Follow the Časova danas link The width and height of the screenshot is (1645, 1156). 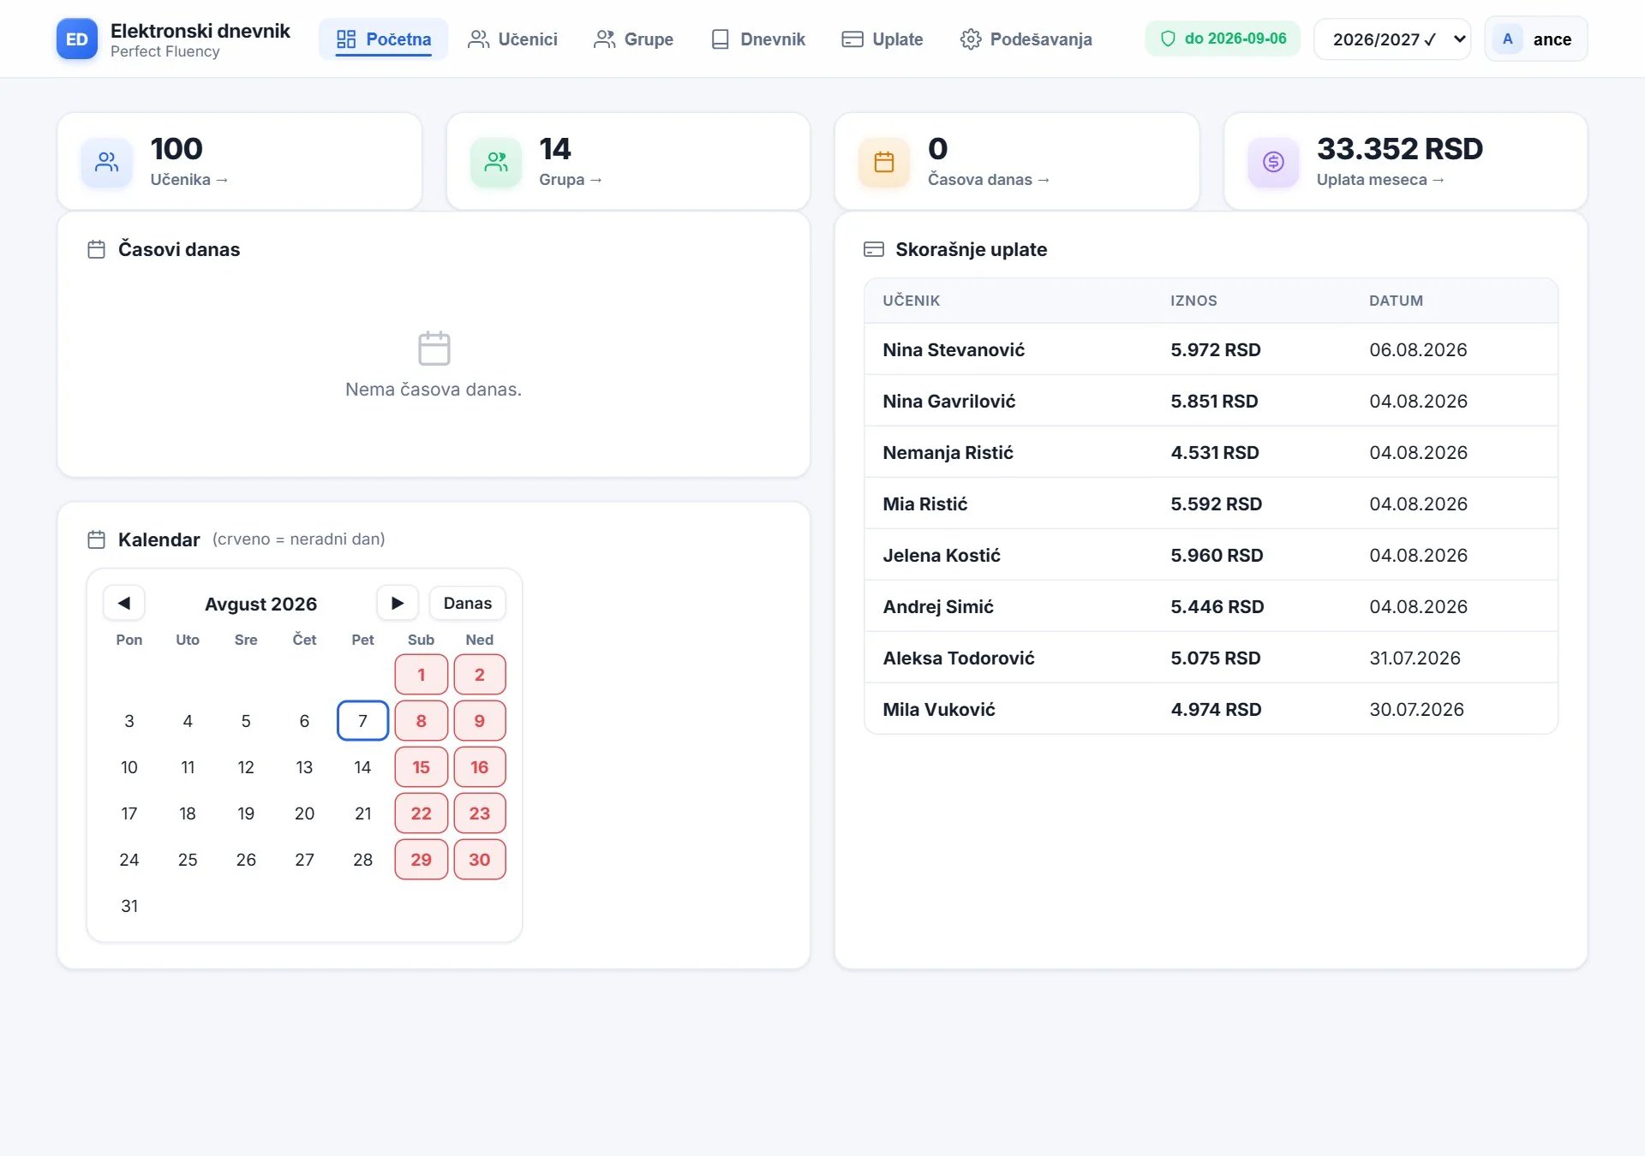[x=989, y=180]
